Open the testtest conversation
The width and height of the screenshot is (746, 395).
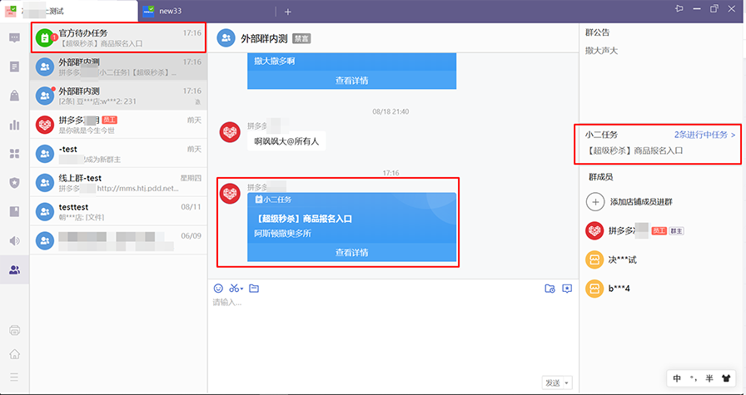[x=118, y=211]
